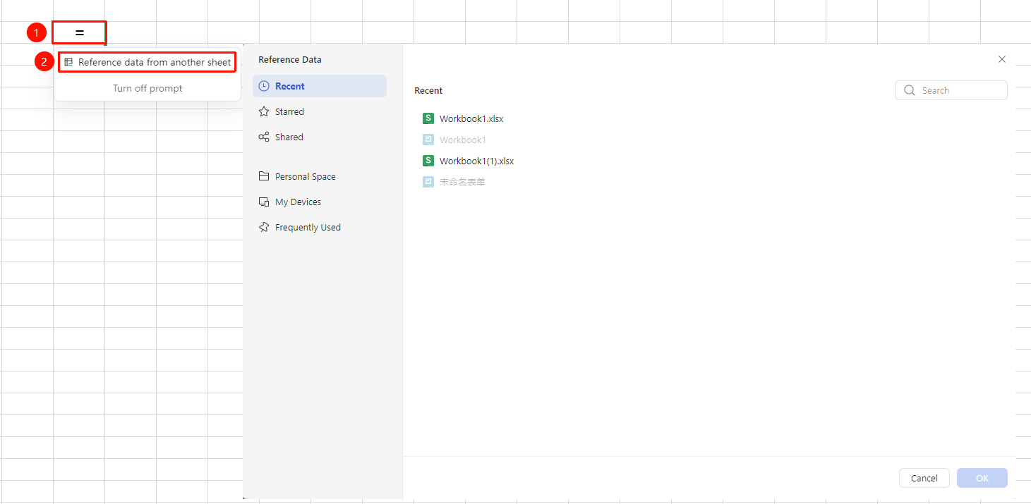Show Shared files list
1031x504 pixels.
(x=320, y=137)
